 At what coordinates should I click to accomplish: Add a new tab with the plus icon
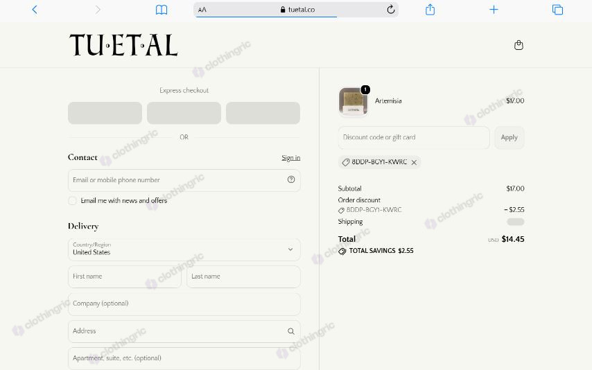point(494,10)
